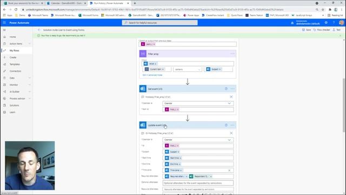Open the Help question mark icon
346x195 pixels.
(x=334, y=23)
